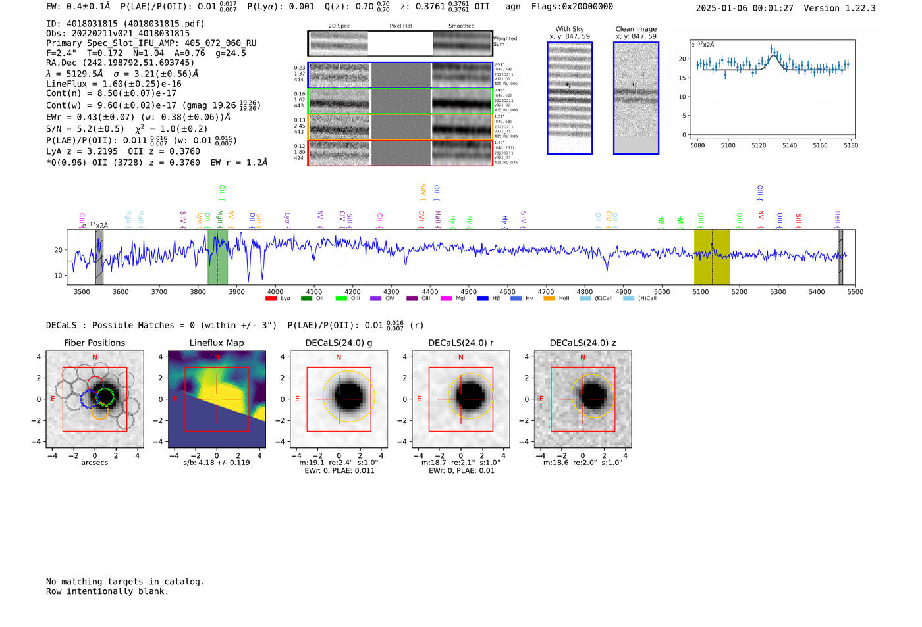The image size is (922, 627).
Task: Select the red-bordered 2D spectrum fiber row
Action: 400,153
